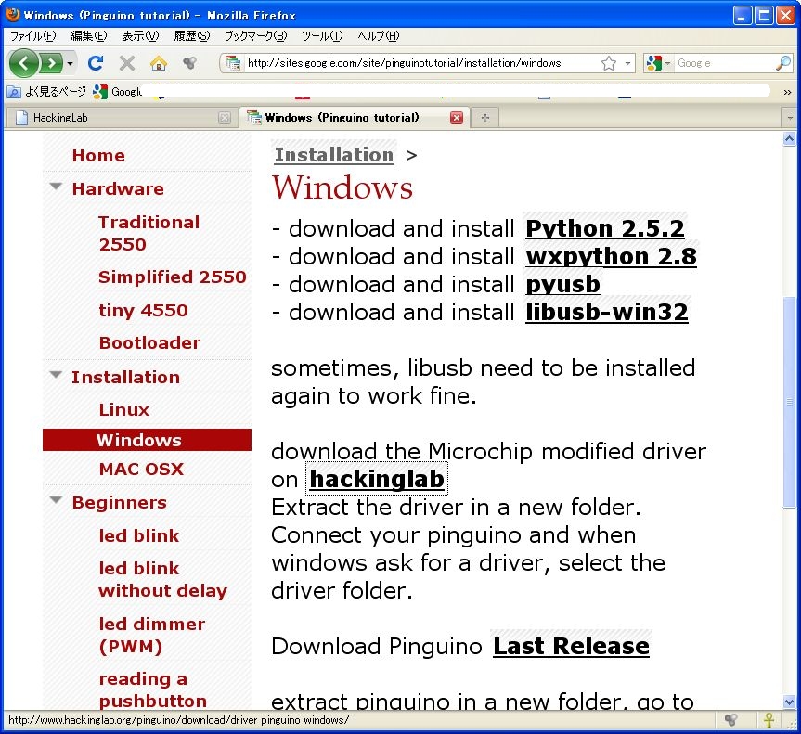Collapse the Hardware section triangle

tap(56, 187)
